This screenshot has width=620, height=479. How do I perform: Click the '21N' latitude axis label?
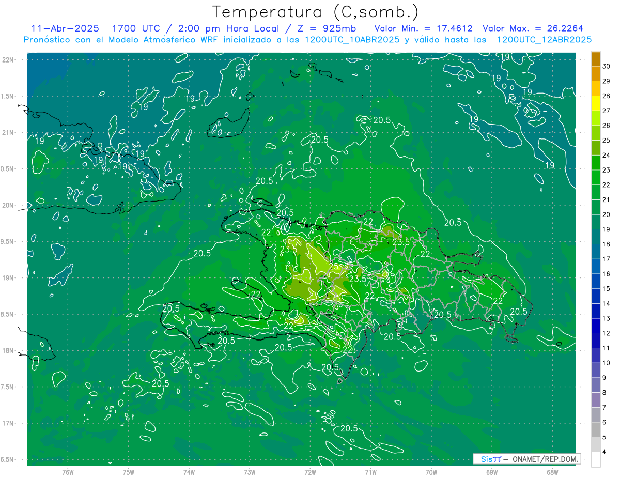(x=8, y=132)
